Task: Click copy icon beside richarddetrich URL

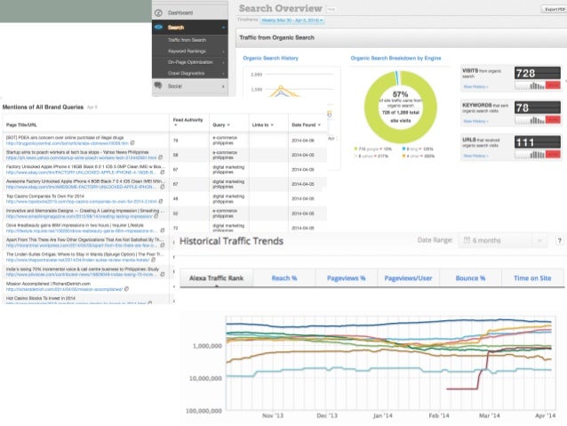Action: pos(126,289)
